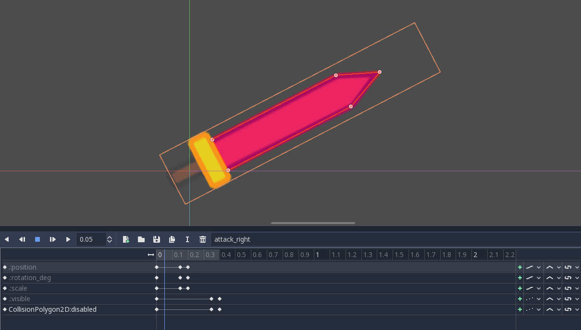Screen dimensions: 581x330
Task: Open loop wrap dropdown on .:visible track
Action: coord(571,299)
